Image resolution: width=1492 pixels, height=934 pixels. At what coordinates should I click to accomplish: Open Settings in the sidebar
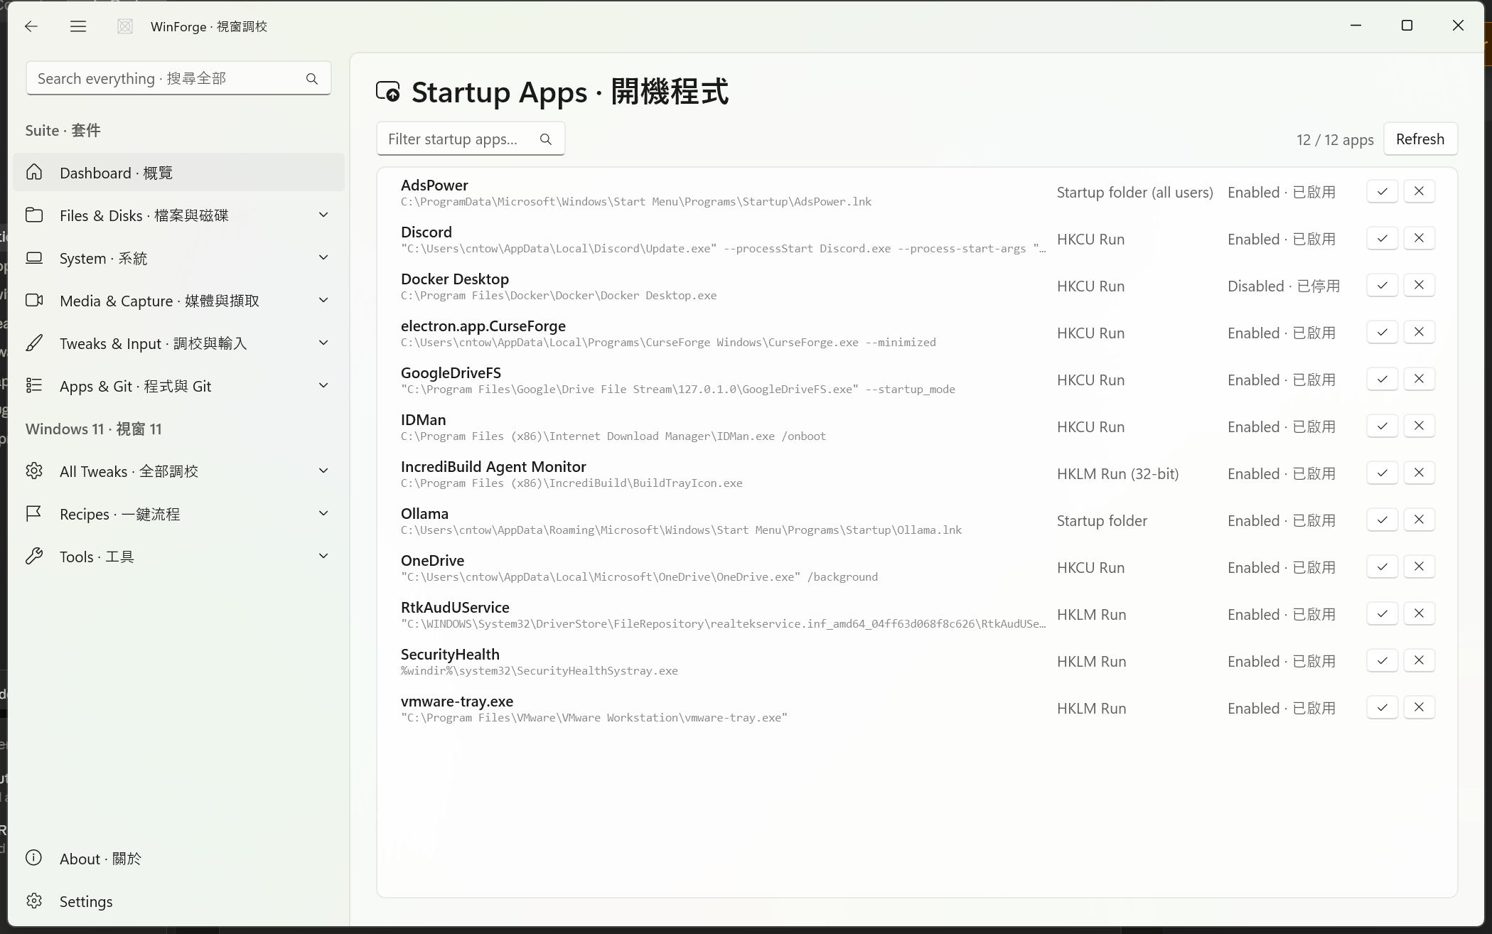point(178,901)
